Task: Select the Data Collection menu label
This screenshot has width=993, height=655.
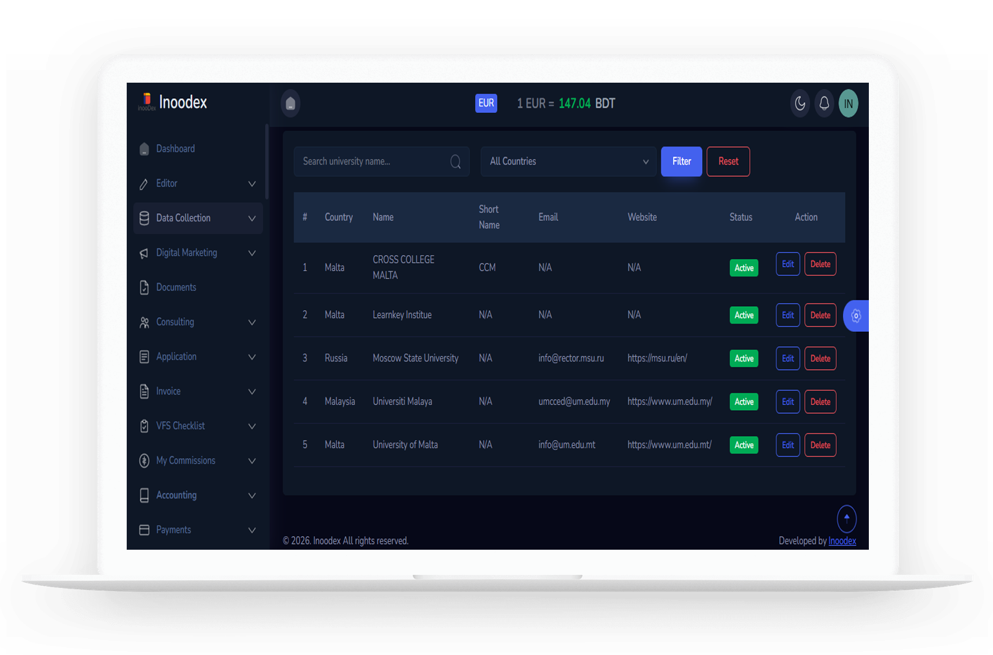Action: click(184, 218)
